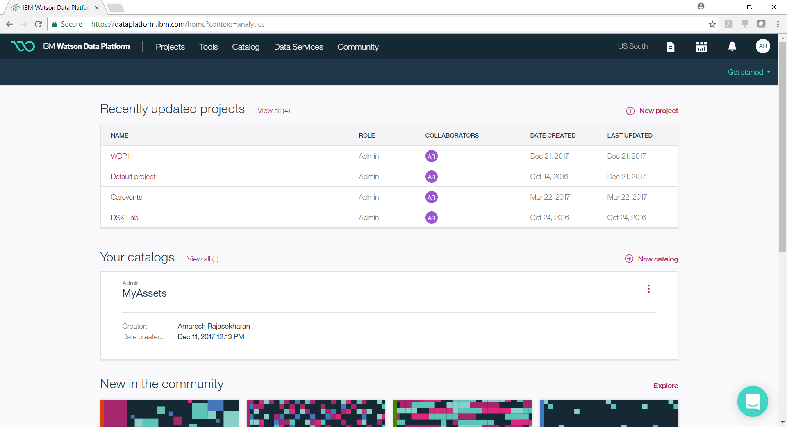Viewport: 787px width, 427px height.
Task: Click the New project link
Action: 658,111
